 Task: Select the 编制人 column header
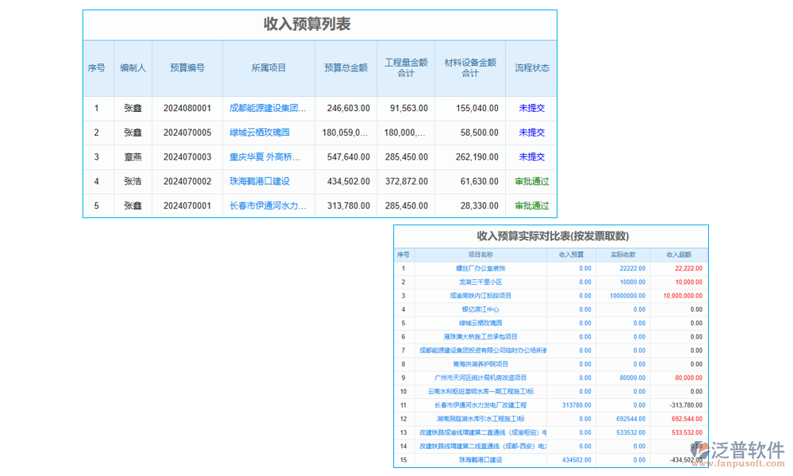point(132,68)
